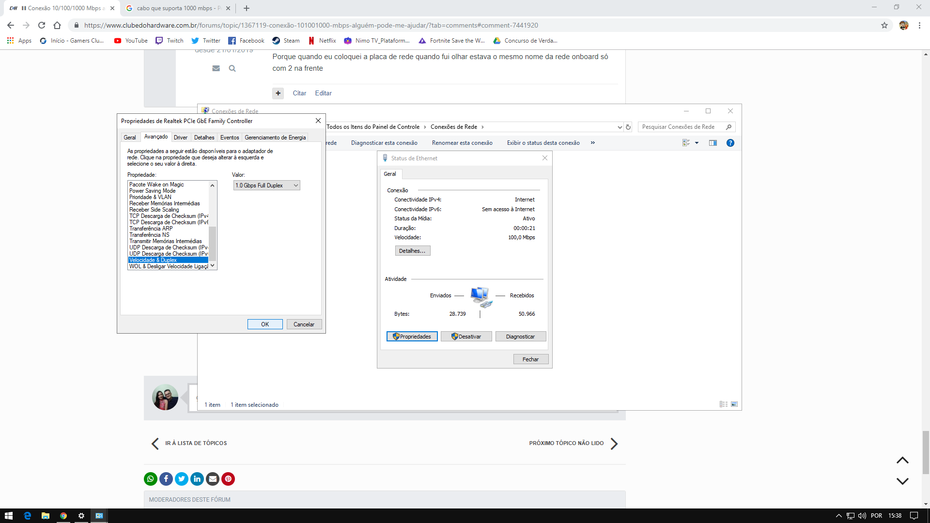
Task: Go to Ir à lista de tópicos
Action: 189,444
